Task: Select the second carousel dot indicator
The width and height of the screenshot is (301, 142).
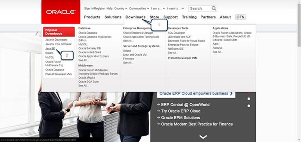Action: (x=249, y=99)
